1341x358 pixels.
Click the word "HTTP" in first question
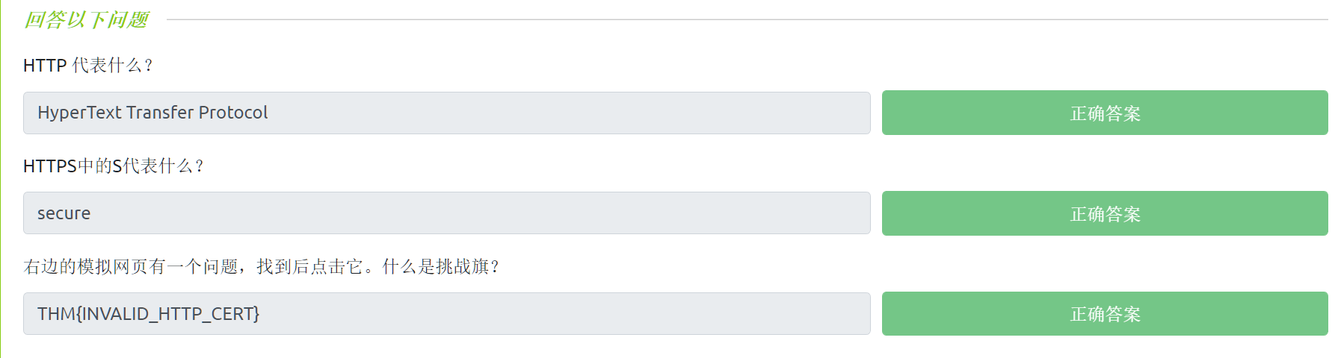pyautogui.click(x=45, y=66)
